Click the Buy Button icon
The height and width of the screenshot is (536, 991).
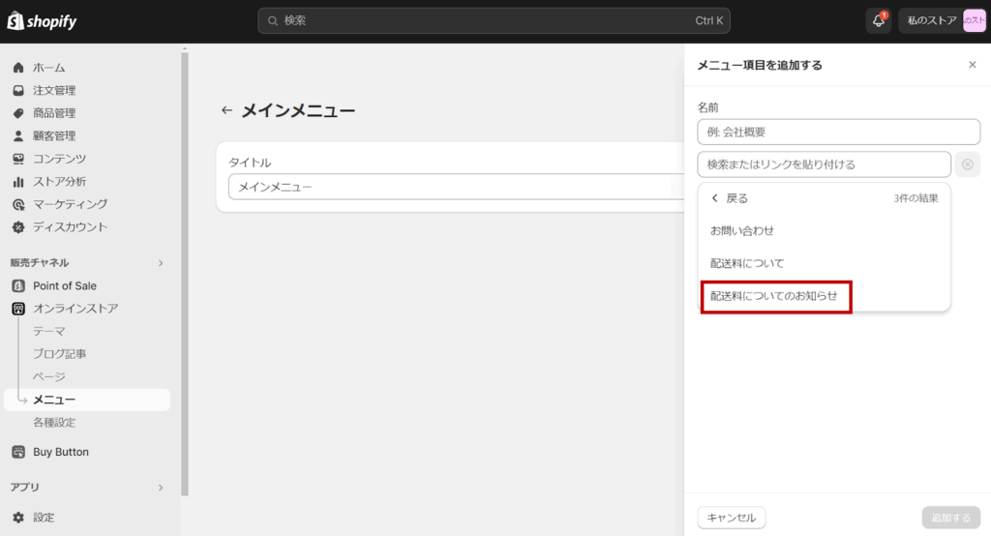(x=18, y=452)
